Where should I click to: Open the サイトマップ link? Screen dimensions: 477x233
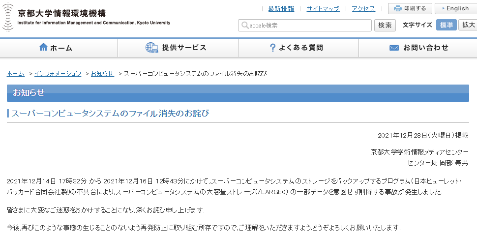[323, 9]
